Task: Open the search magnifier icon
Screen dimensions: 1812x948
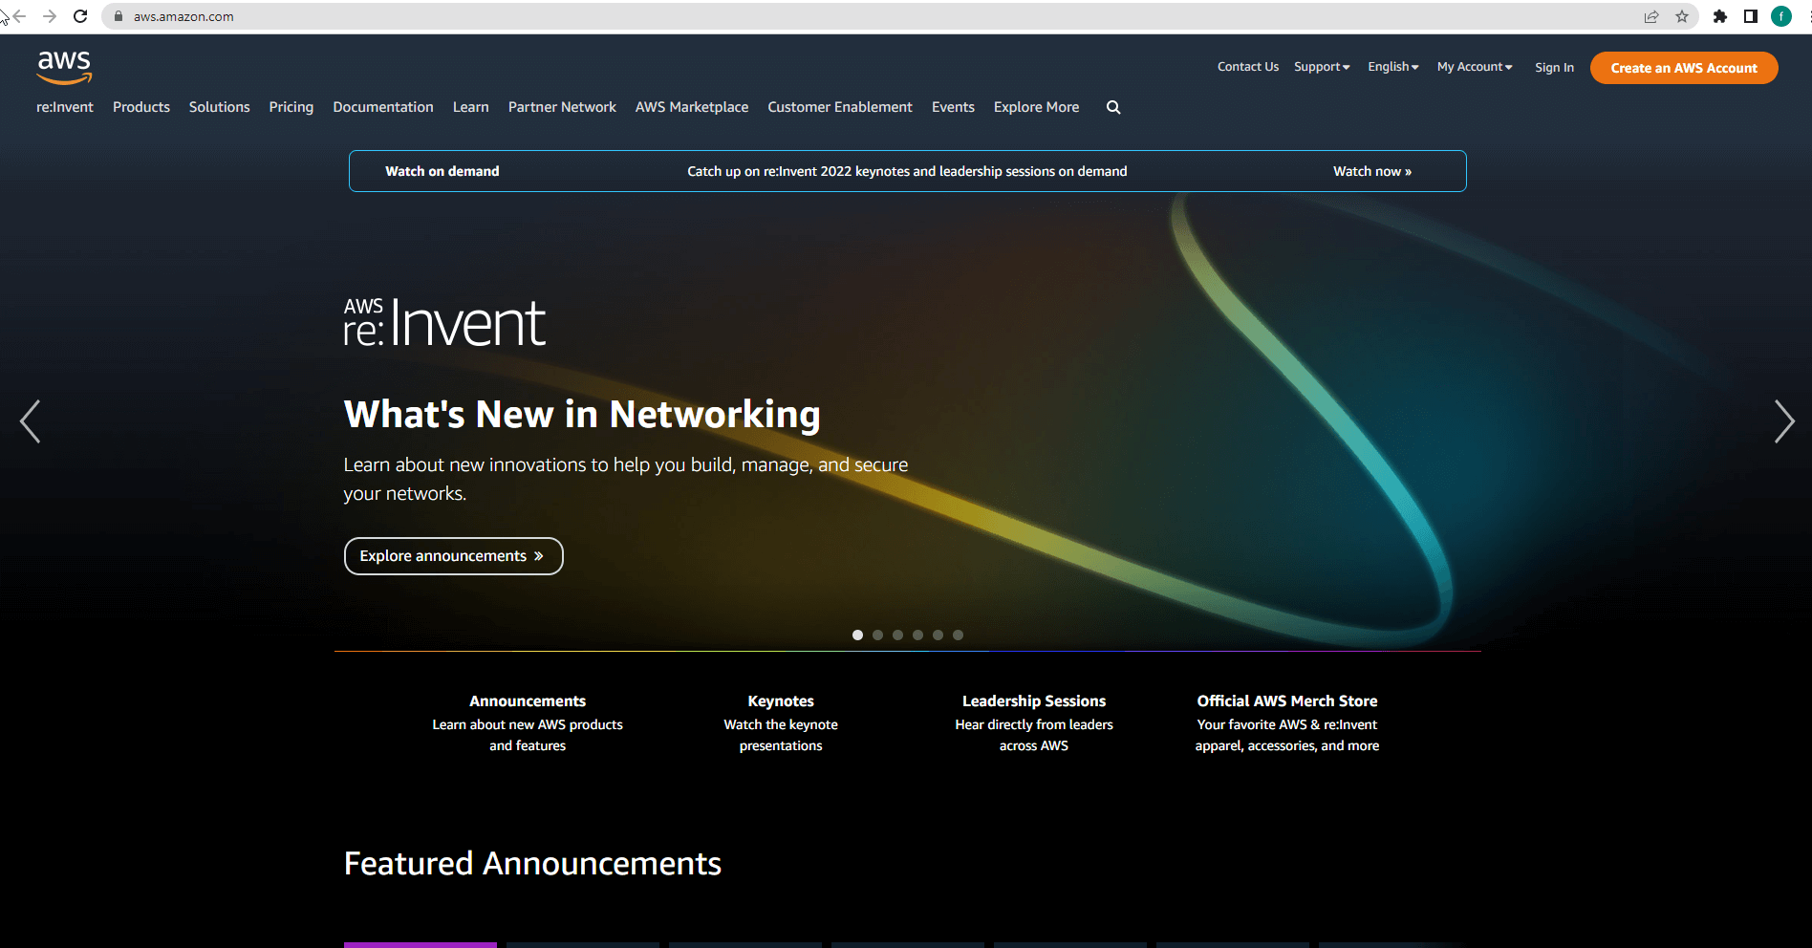Action: pyautogui.click(x=1113, y=107)
